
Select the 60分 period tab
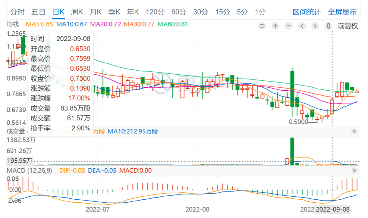[x=179, y=12]
